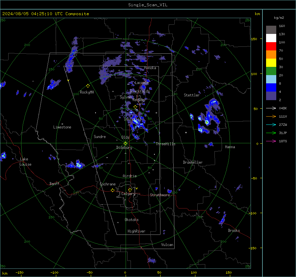This screenshot has height=277, width=296.
Task: Click the asterisk marker above Limestone
Action: tap(62, 124)
